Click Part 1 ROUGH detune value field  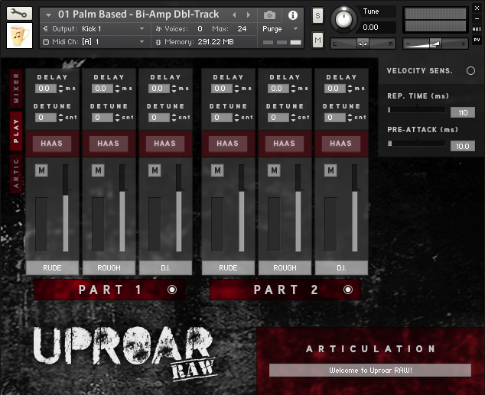[x=103, y=118]
